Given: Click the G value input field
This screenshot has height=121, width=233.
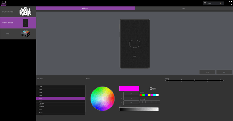Looking at the screenshot, I should [131, 98].
